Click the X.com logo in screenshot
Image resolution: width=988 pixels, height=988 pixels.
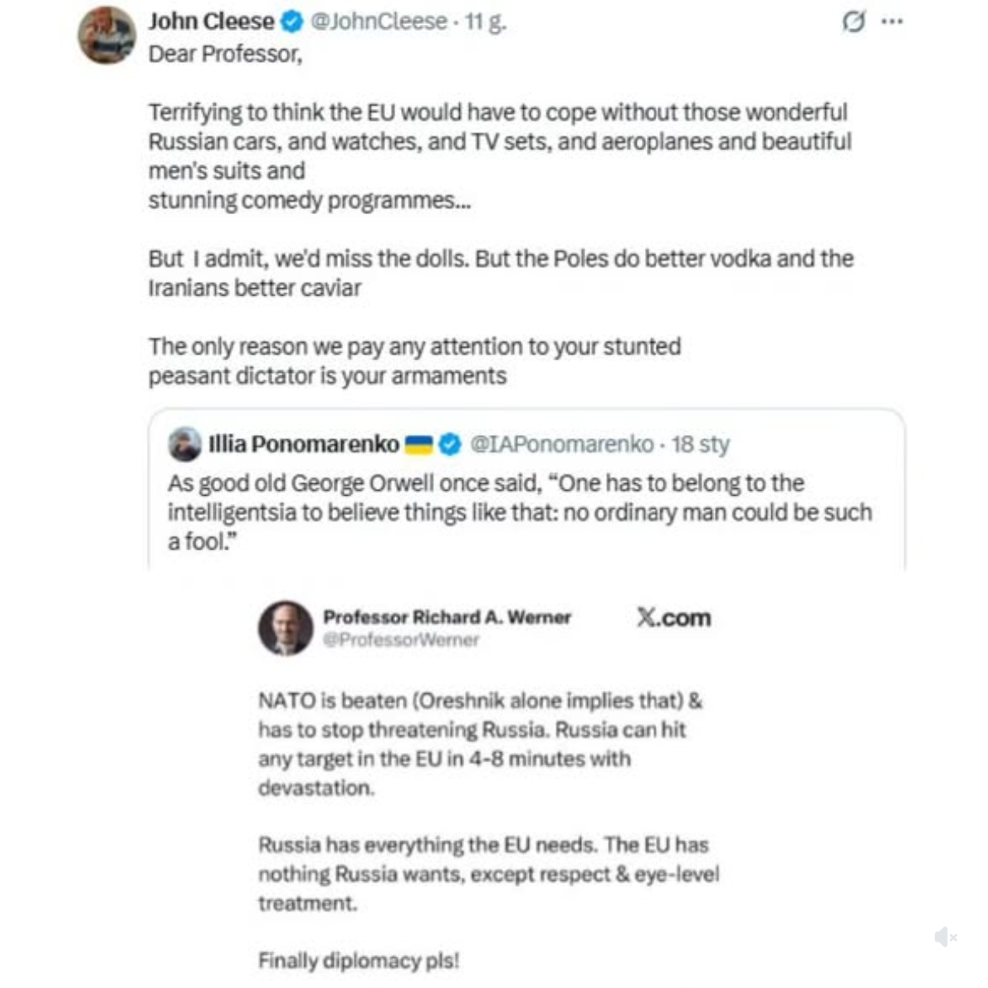click(x=673, y=618)
